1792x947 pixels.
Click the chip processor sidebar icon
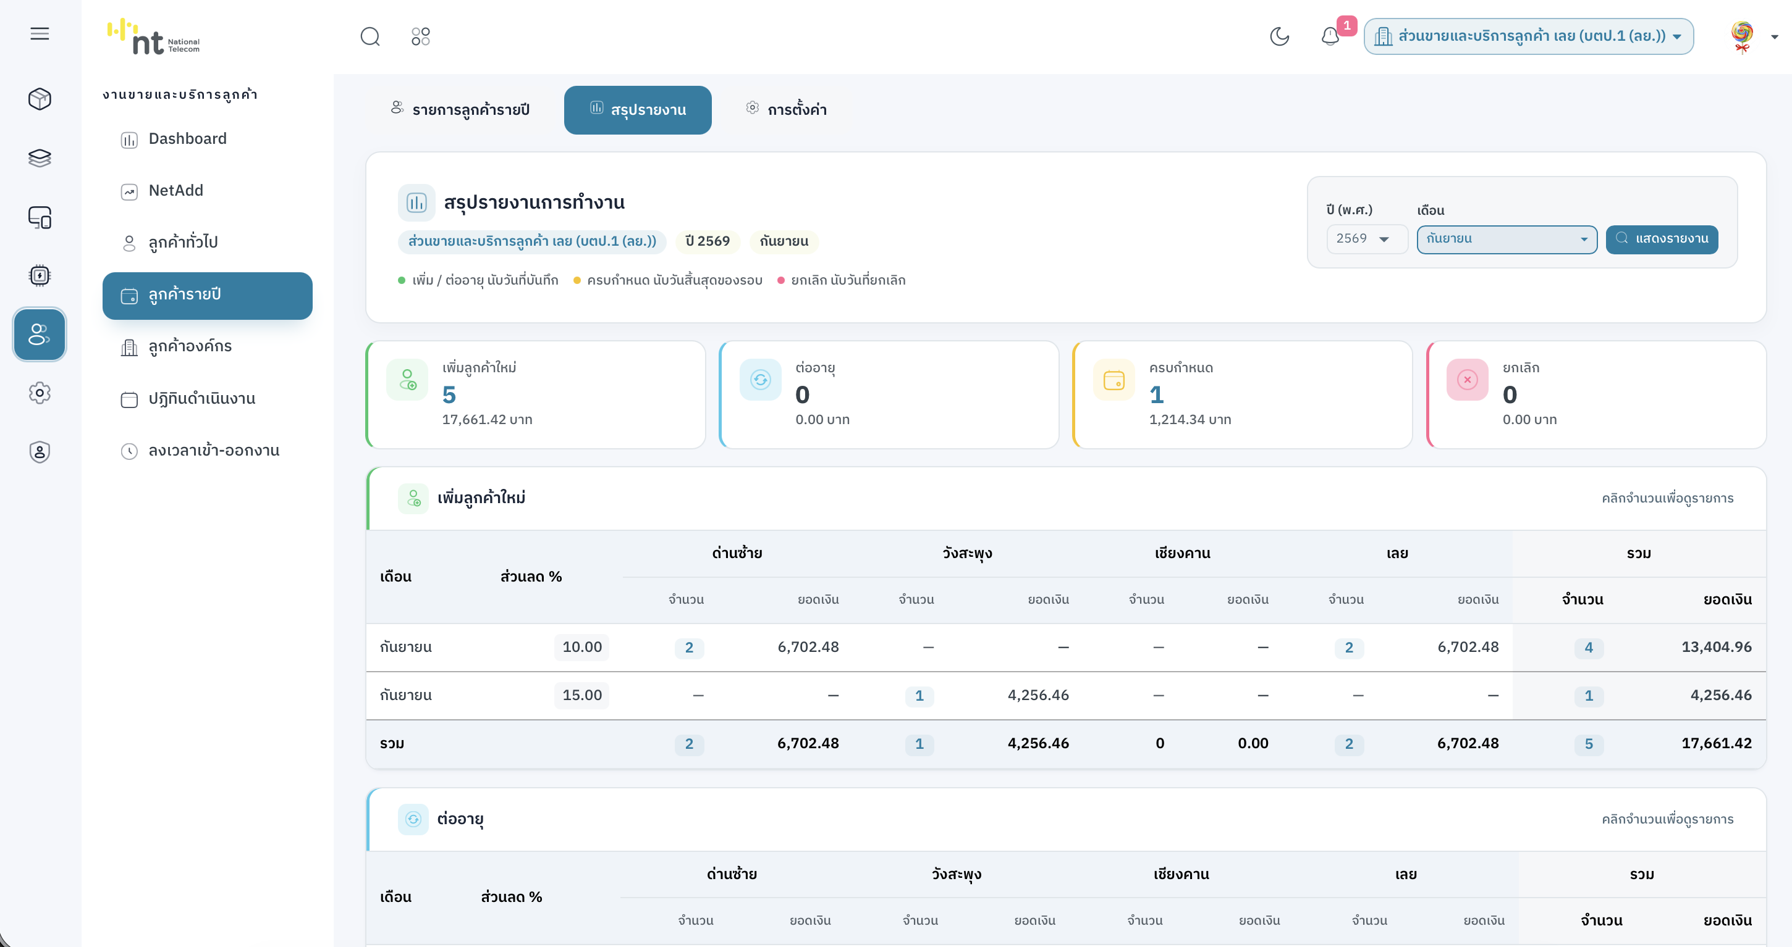tap(40, 276)
